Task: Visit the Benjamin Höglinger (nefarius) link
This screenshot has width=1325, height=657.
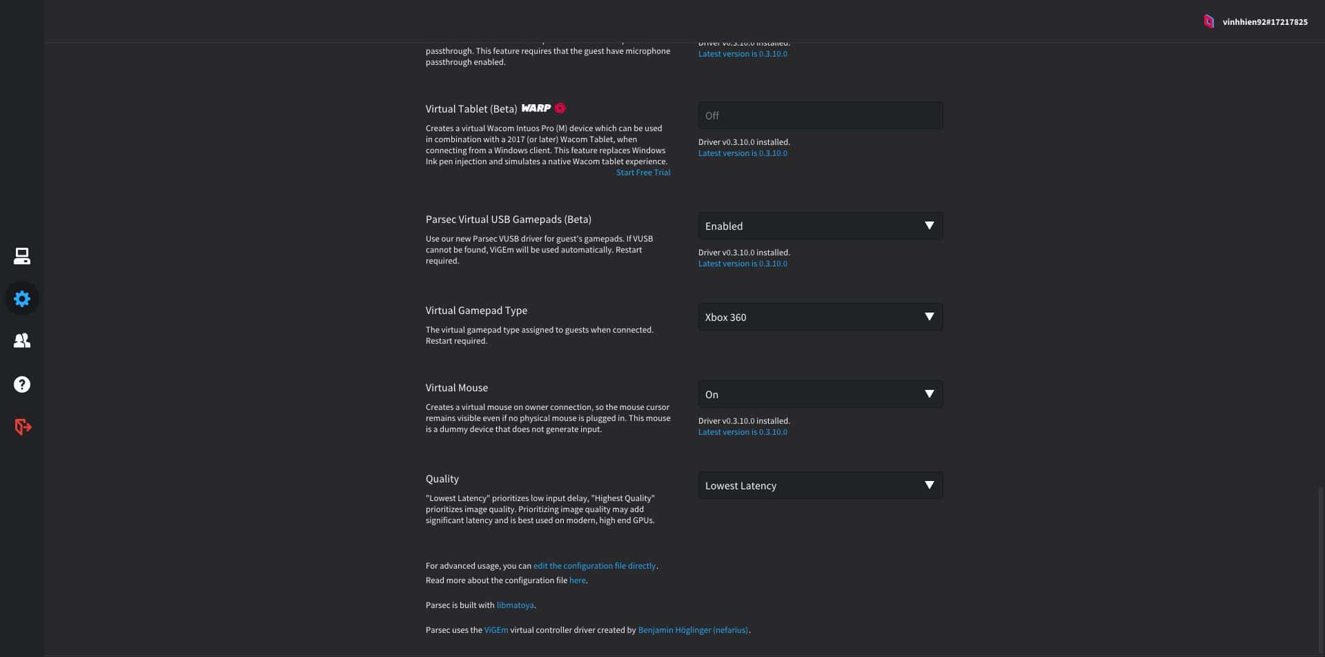Action: click(x=693, y=630)
